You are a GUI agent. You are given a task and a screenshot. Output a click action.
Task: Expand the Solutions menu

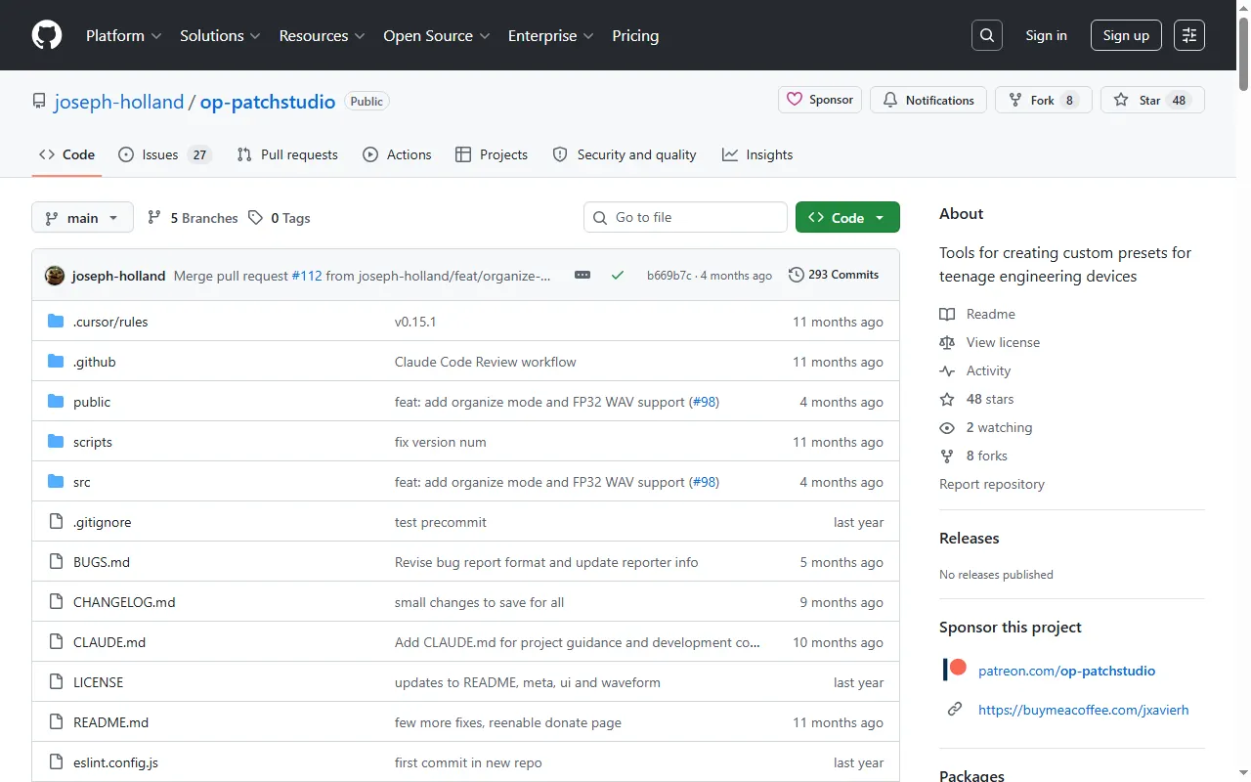click(220, 35)
